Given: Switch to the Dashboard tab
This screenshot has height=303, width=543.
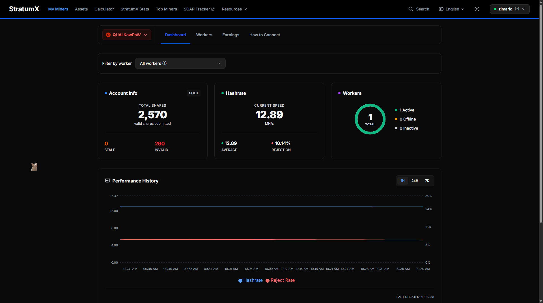Looking at the screenshot, I should [175, 35].
